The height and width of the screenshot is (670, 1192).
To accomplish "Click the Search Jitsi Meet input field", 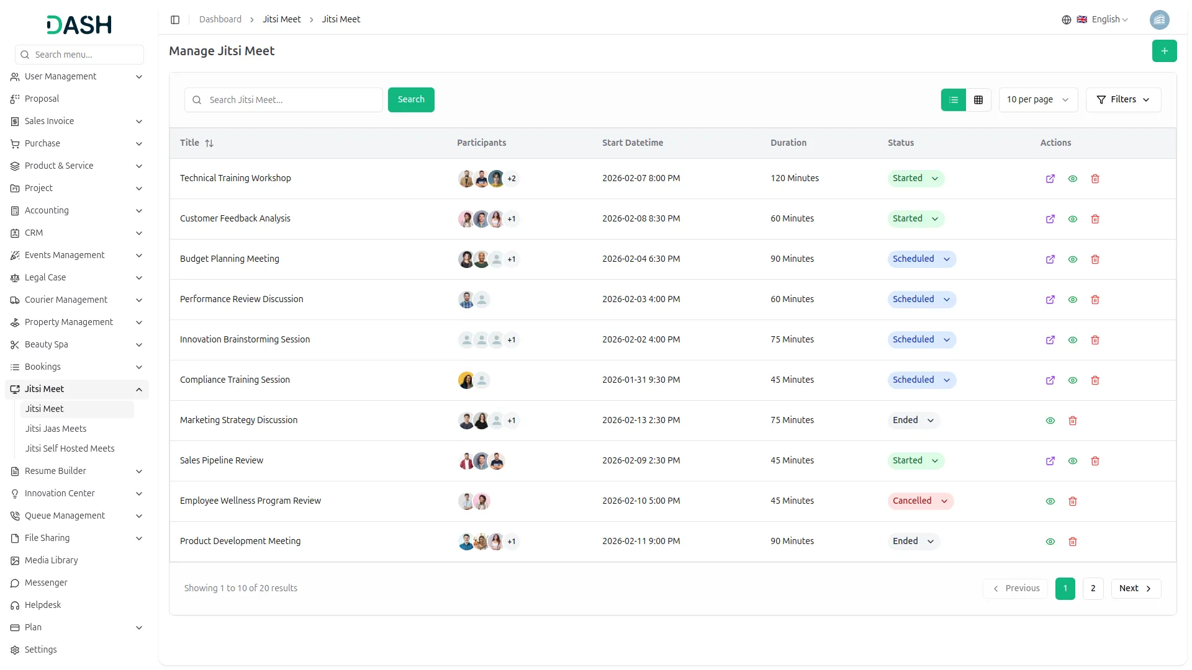I will pyautogui.click(x=292, y=100).
